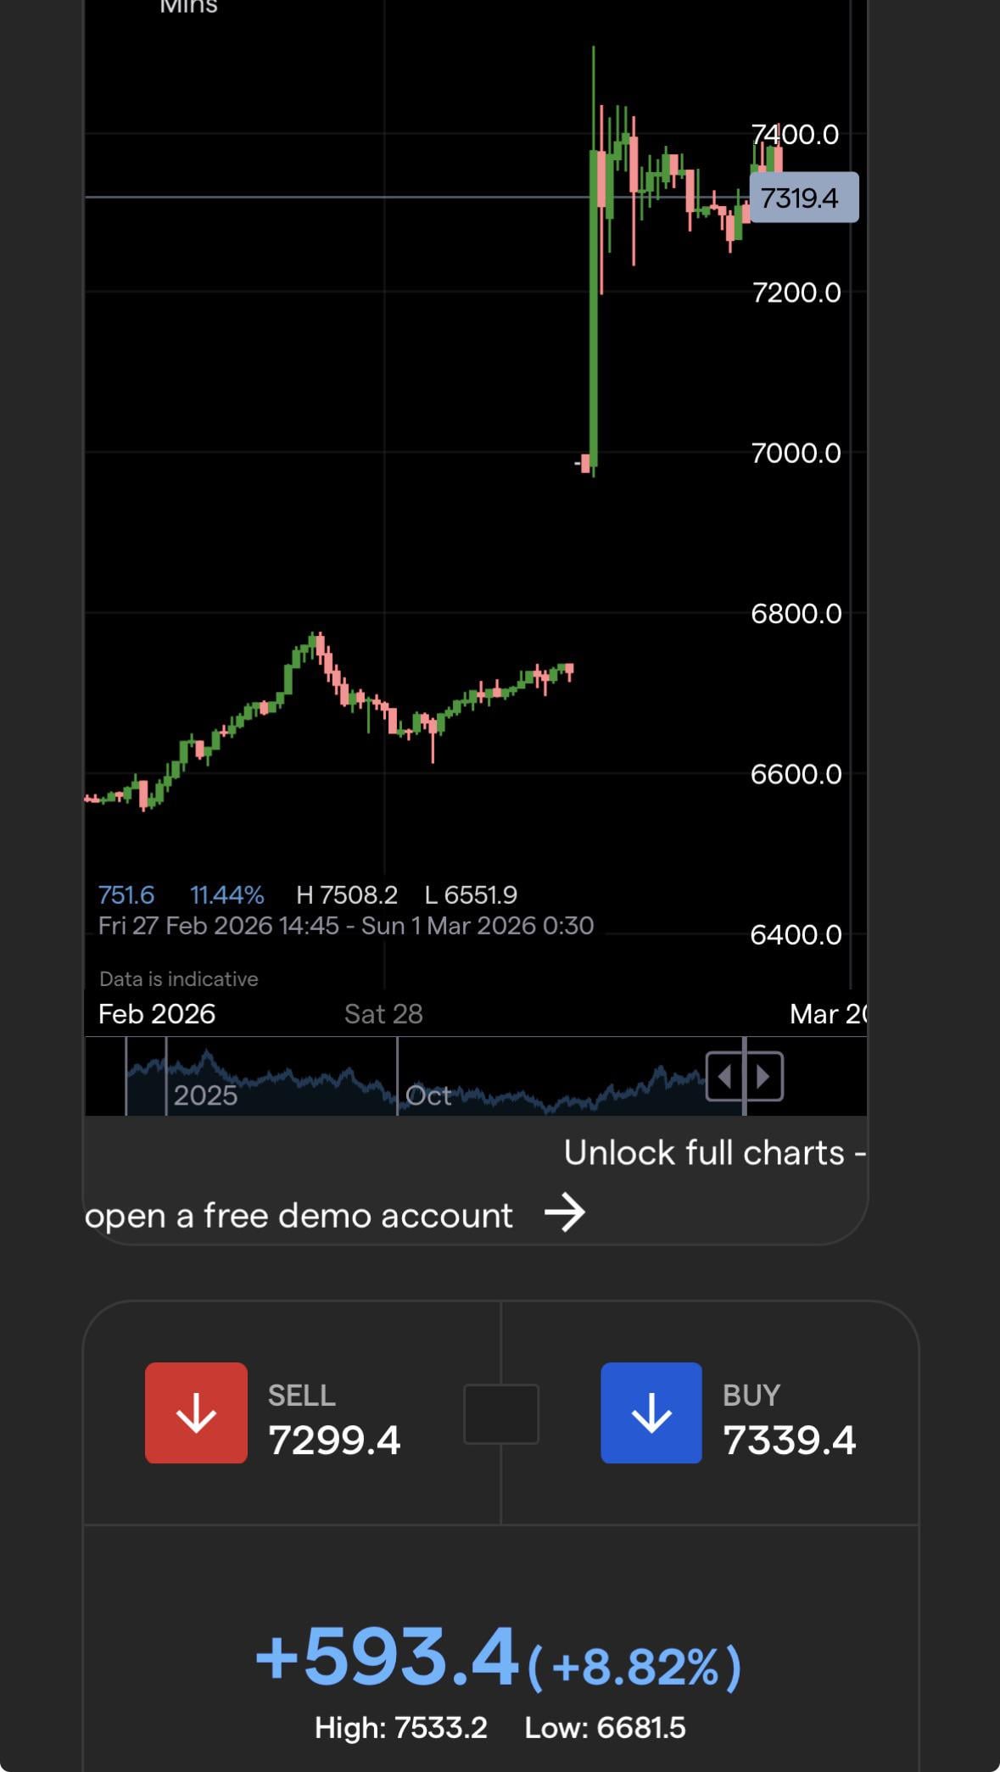The width and height of the screenshot is (1000, 1772).
Task: Click the 2025 marker in the navigator
Action: (x=205, y=1095)
